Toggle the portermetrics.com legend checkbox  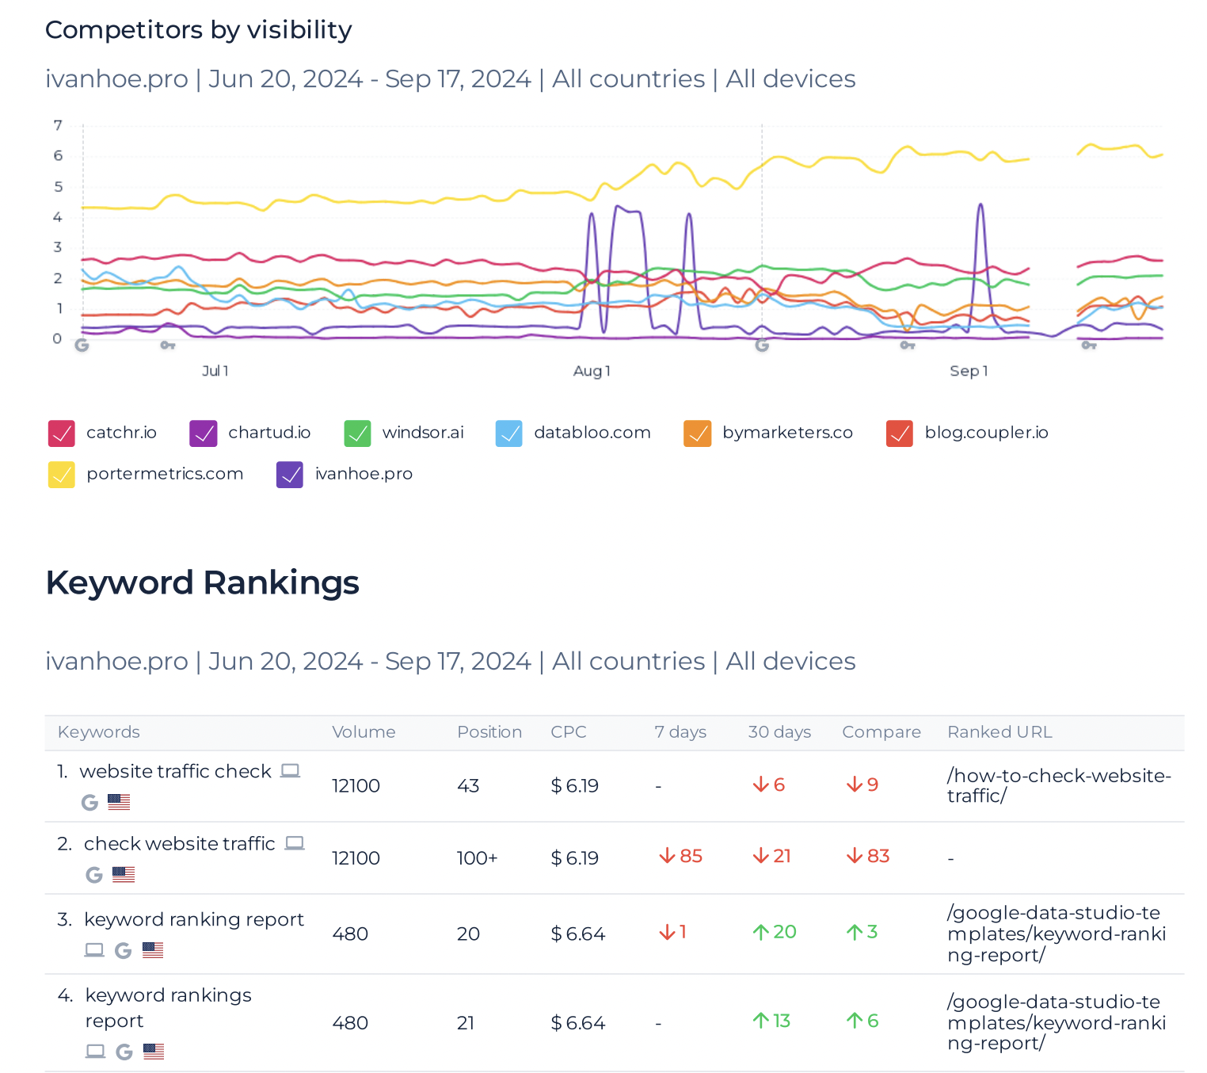62,475
